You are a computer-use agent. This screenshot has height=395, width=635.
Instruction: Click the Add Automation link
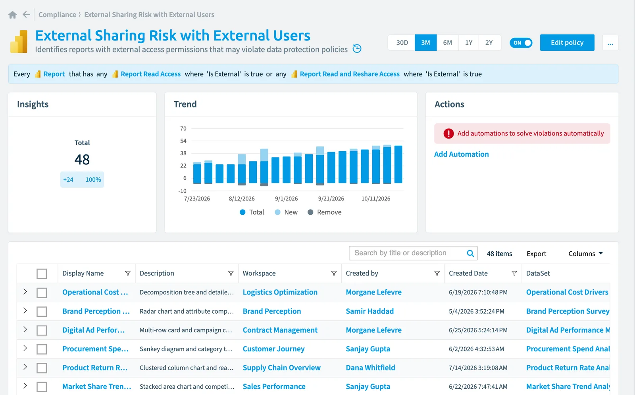click(x=461, y=154)
